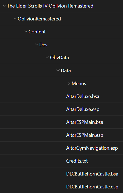Collapse the ObvData folder chevron
123x193 pixels.
(x=47, y=57)
